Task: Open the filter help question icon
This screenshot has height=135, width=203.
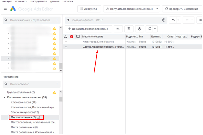Action: click(164, 20)
